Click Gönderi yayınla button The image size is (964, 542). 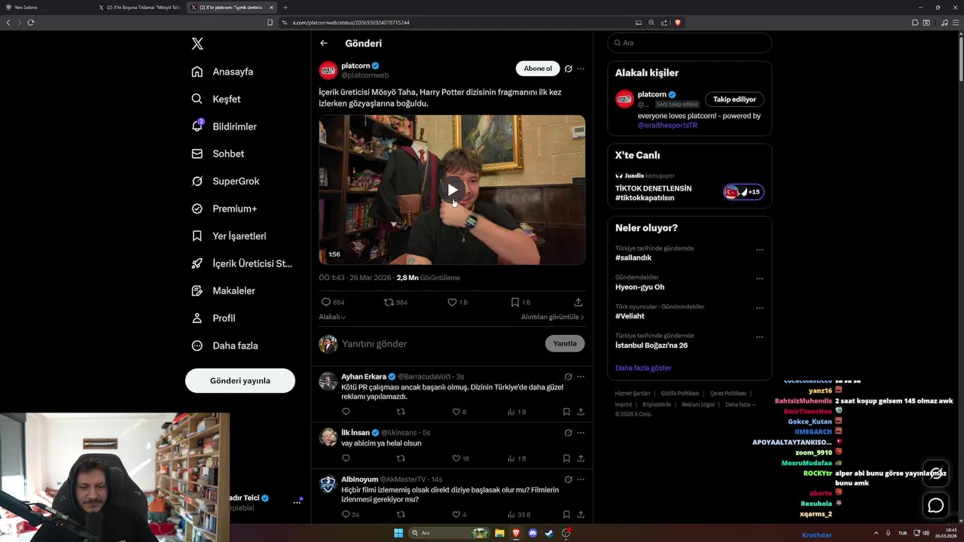pos(240,381)
